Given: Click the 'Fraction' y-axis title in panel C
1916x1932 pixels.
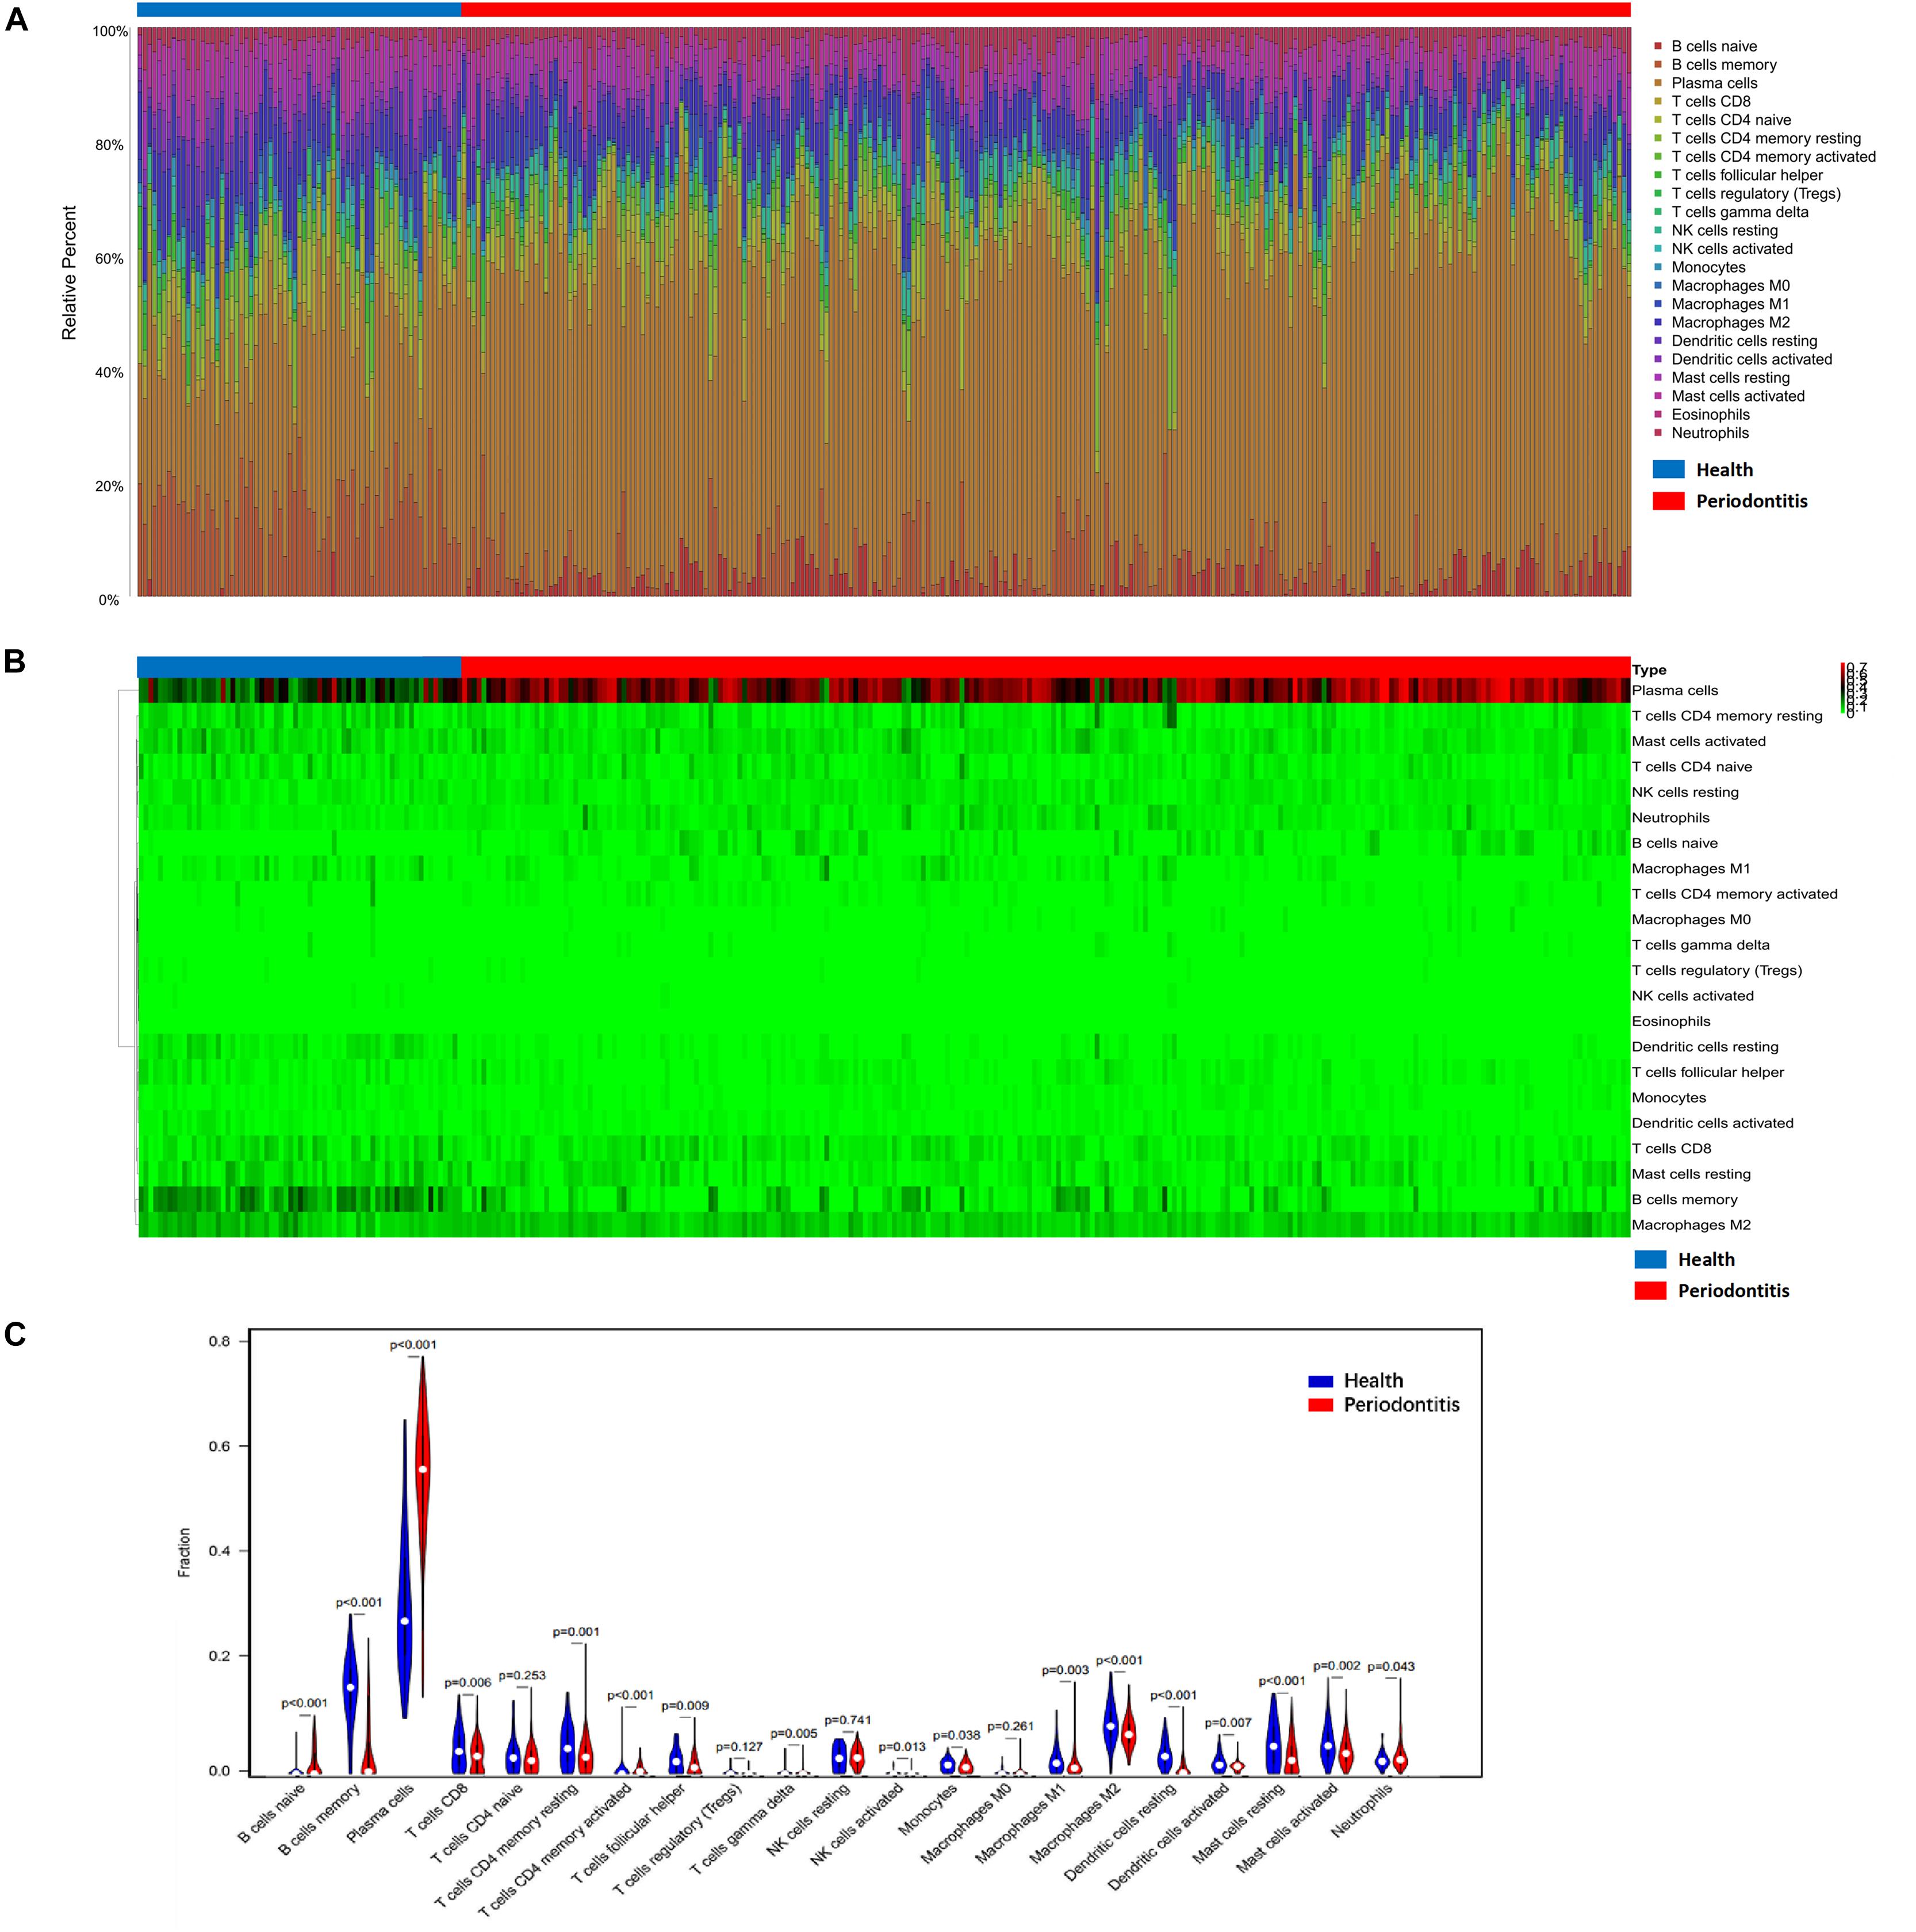Looking at the screenshot, I should pyautogui.click(x=184, y=1553).
